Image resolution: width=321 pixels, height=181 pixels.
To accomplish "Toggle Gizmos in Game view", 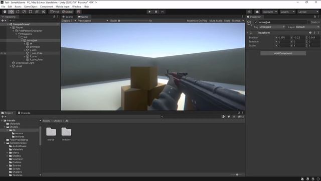I will (236, 21).
